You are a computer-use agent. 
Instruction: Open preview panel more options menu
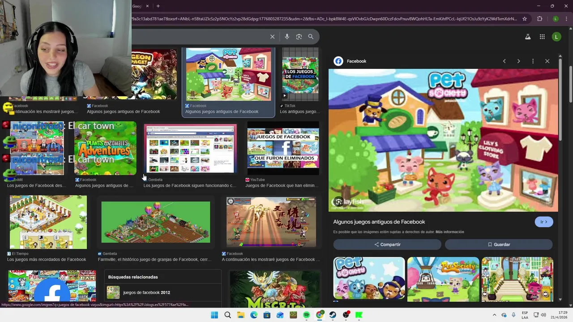pos(533,61)
